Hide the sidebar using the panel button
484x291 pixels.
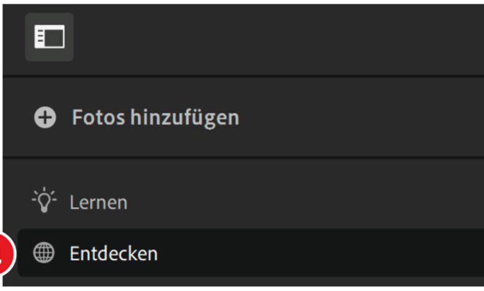[49, 37]
